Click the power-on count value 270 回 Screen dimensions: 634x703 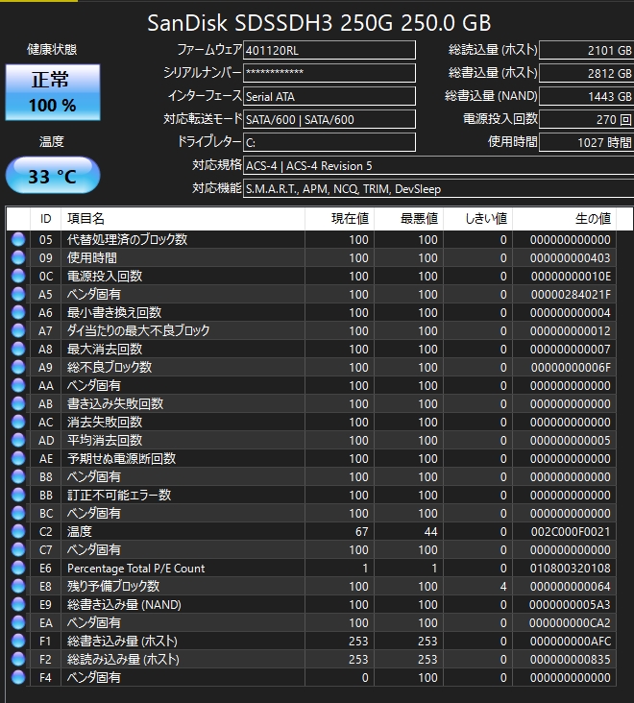[x=587, y=119]
